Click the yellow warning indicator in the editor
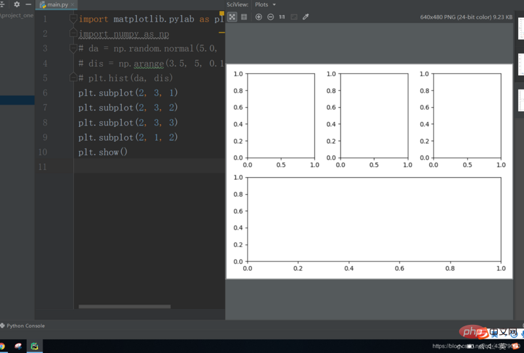The width and height of the screenshot is (524, 353). [x=221, y=13]
